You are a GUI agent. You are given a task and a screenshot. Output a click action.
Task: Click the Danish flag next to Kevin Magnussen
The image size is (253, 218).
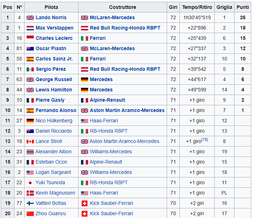[x=30, y=193]
